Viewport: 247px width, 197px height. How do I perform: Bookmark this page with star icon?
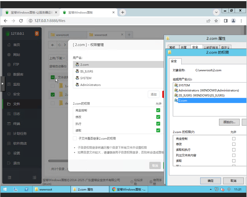(x=216, y=21)
